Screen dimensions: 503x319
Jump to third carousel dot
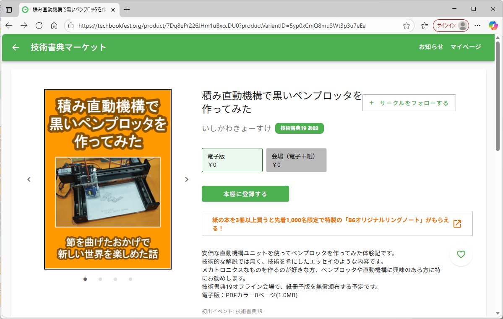click(115, 279)
